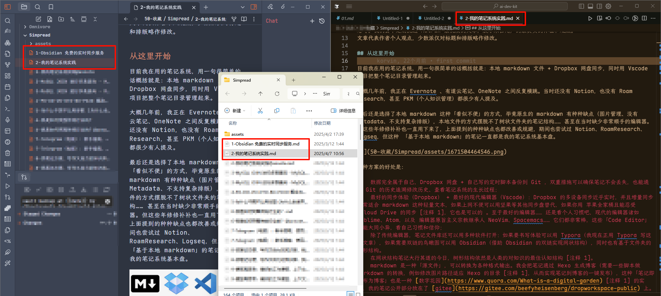Collapse all folders in Obsidian file explorer
Image resolution: width=661 pixels, height=296 pixels.
95,19
